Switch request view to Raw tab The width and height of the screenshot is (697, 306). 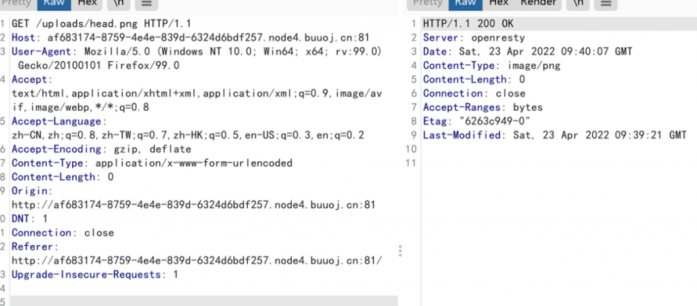[53, 3]
